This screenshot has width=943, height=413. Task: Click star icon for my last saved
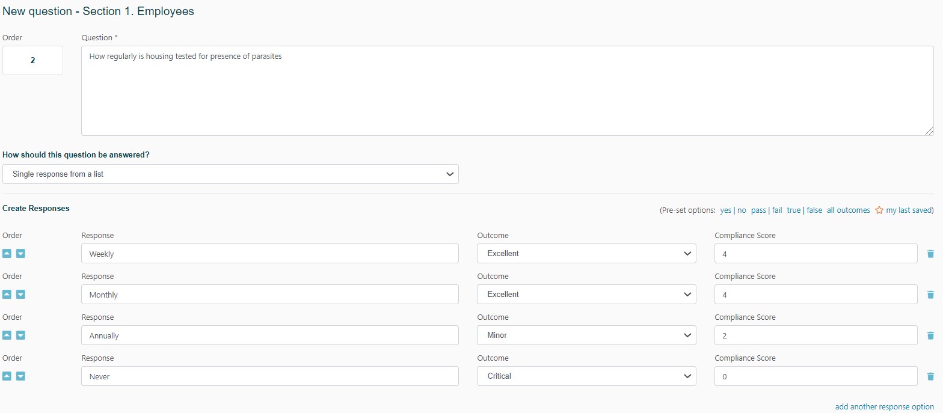[879, 210]
